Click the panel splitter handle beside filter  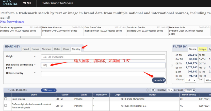172,65
